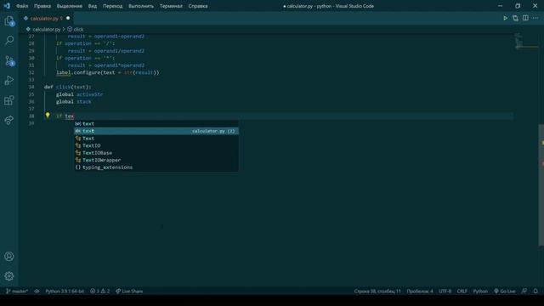Click the open changes icon in editor toolbar

[x=515, y=18]
